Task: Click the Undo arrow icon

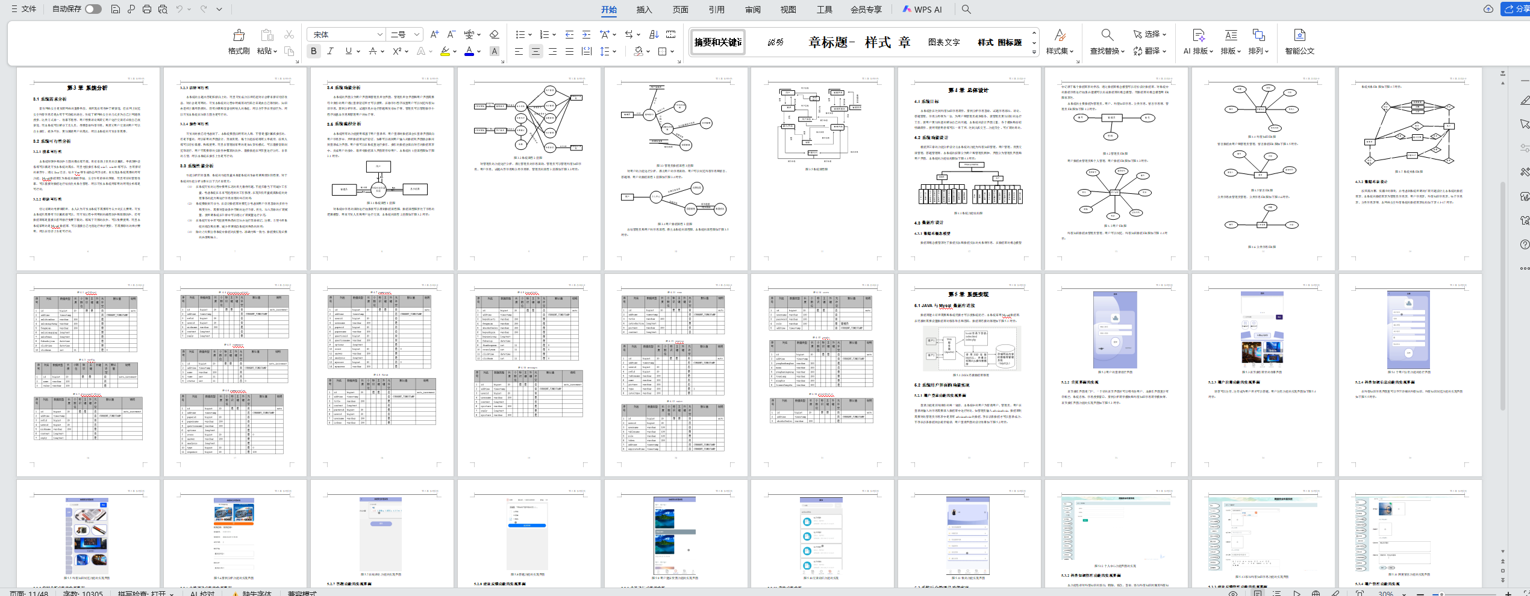Action: point(180,9)
